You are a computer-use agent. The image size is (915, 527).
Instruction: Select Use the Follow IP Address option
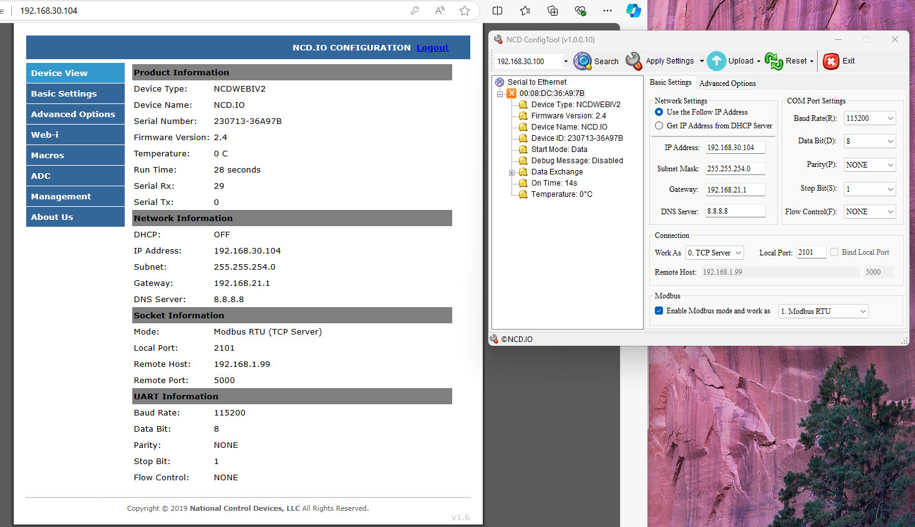click(659, 112)
